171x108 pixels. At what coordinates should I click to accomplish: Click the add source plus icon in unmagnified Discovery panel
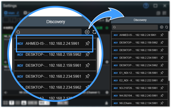162,27
